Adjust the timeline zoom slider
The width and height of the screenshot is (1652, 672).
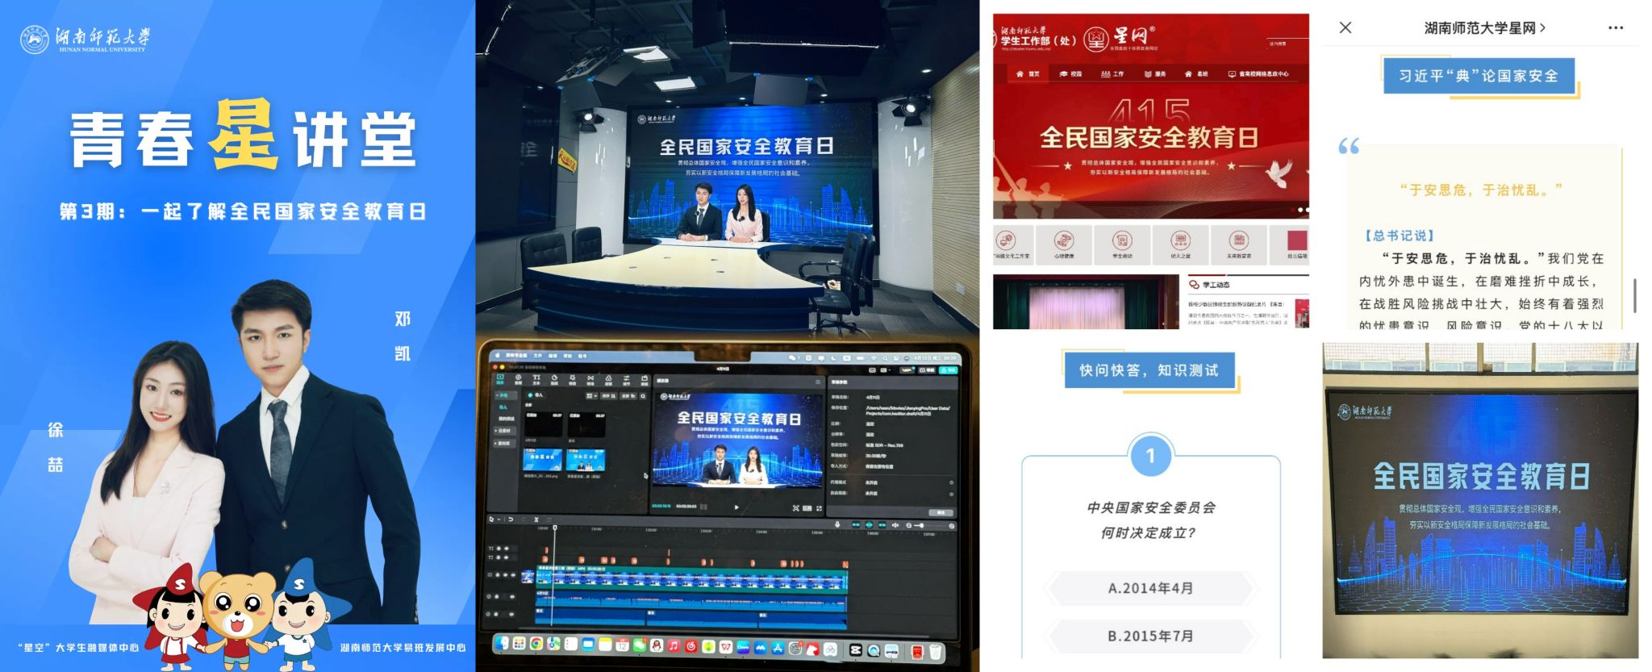(x=920, y=526)
